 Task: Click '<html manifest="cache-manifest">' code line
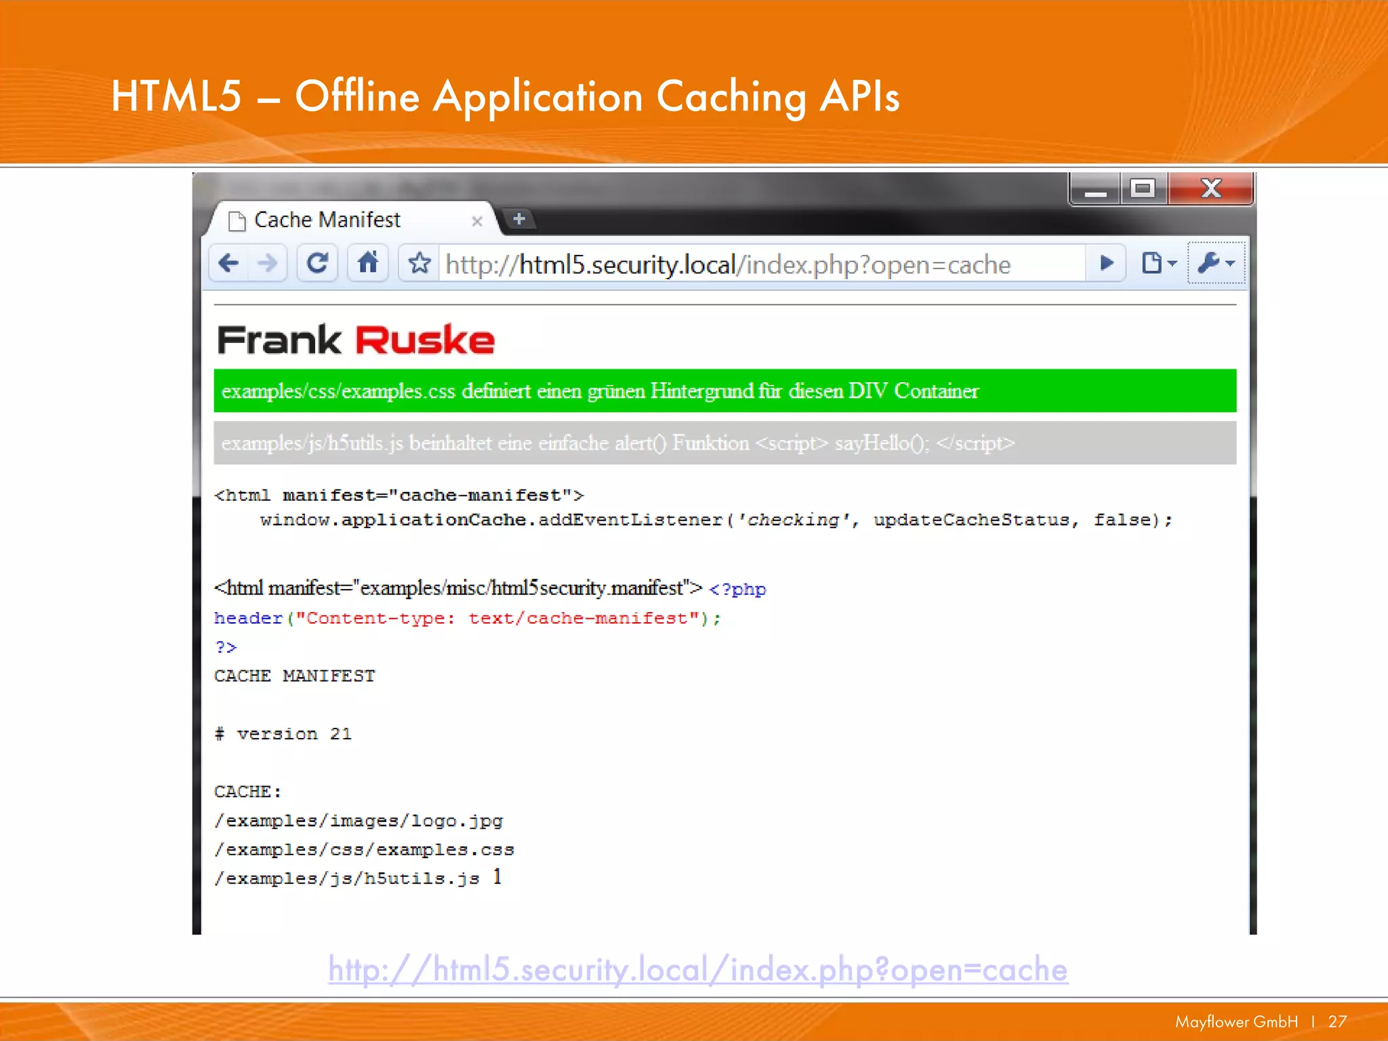[x=399, y=495]
